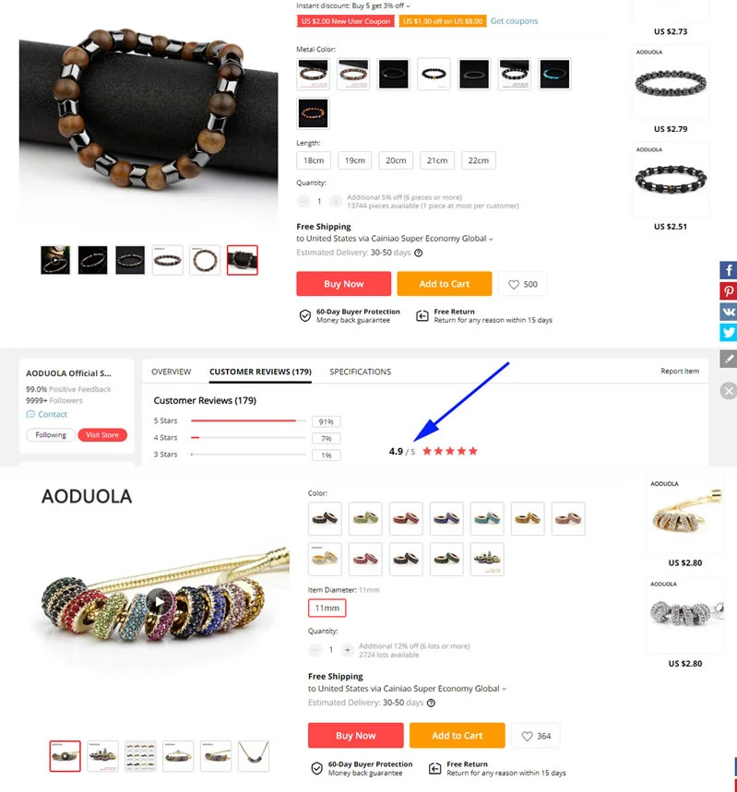Screen dimensions: 737x792
Task: Share the item via Pinterest icon
Action: [729, 291]
